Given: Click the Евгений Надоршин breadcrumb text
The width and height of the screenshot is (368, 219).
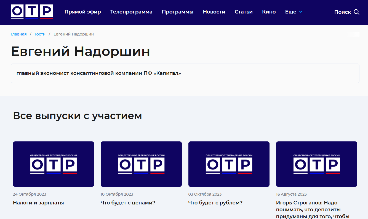Looking at the screenshot, I should 74,34.
